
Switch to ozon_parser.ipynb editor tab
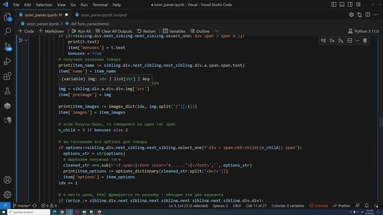43,15
